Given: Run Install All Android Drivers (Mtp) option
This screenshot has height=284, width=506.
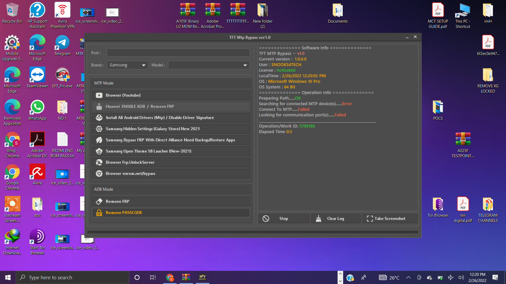Looking at the screenshot, I should [x=171, y=118].
